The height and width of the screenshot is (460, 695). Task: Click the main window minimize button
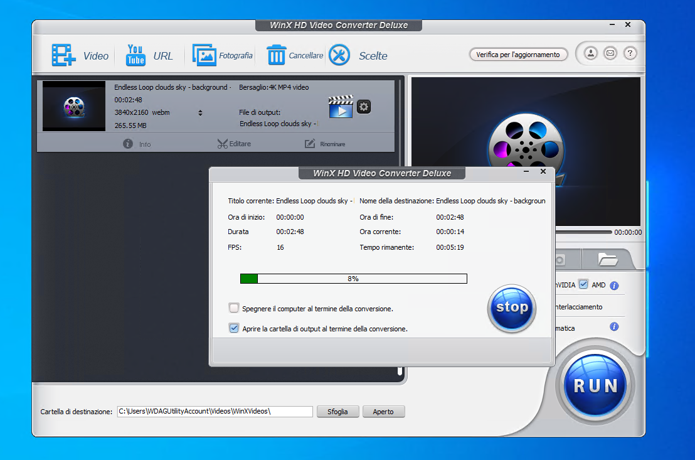pyautogui.click(x=612, y=25)
